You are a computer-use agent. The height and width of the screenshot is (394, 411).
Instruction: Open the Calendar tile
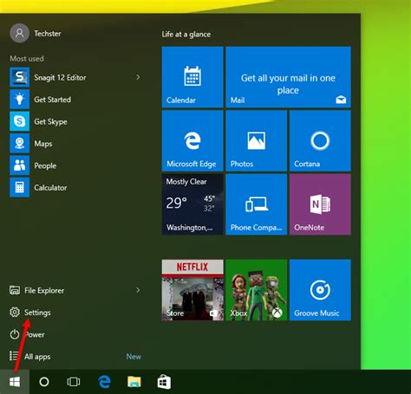coord(192,77)
